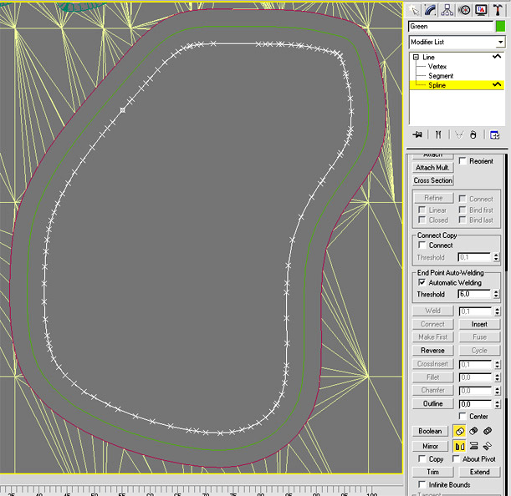Open Configure Modifier Sets icon
The height and width of the screenshot is (496, 511).
click(x=494, y=134)
